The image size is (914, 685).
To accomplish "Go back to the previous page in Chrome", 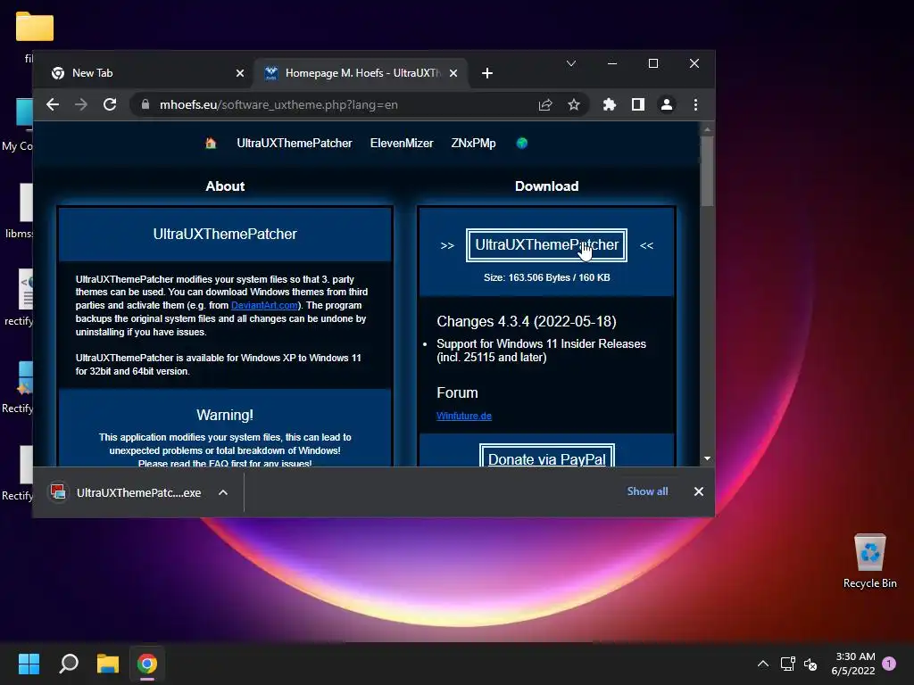I will 53,105.
